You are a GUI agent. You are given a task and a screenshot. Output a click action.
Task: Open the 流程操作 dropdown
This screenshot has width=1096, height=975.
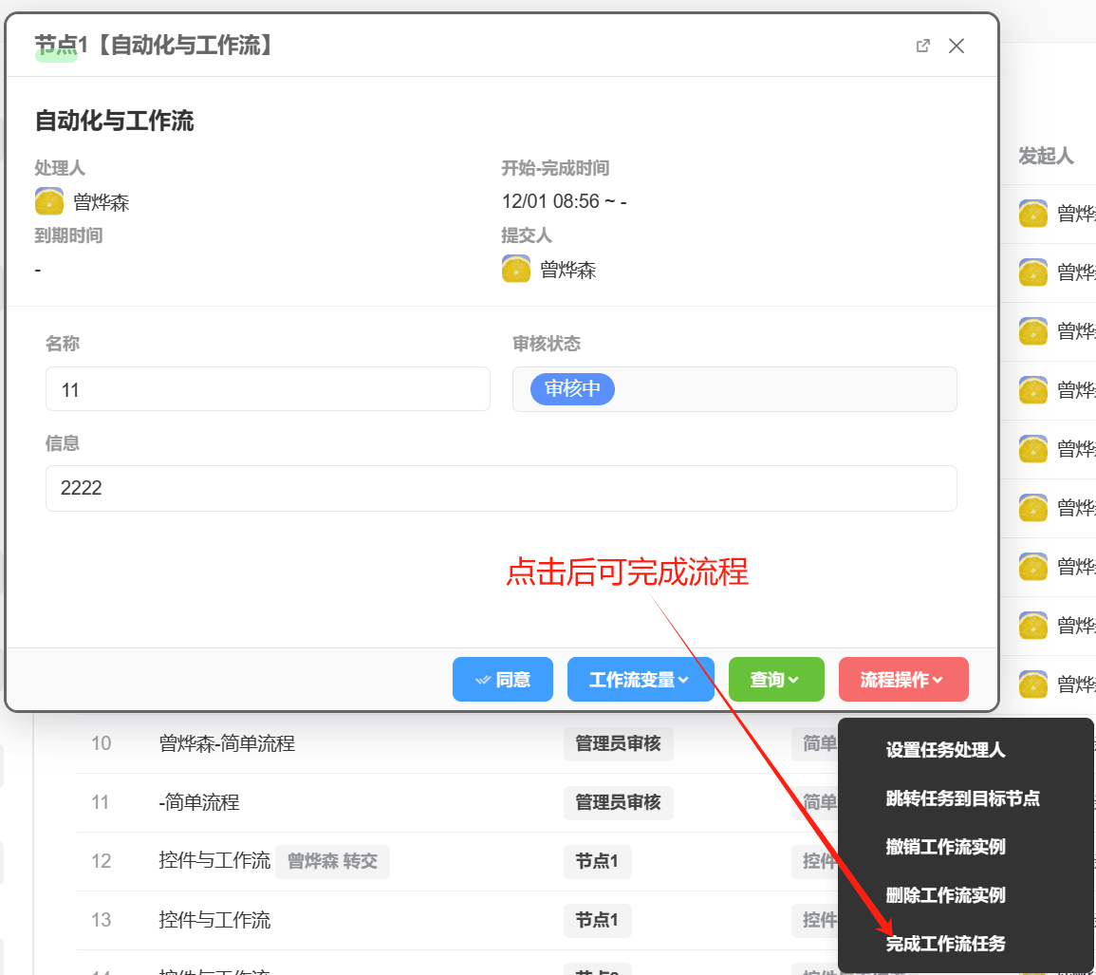tap(902, 680)
